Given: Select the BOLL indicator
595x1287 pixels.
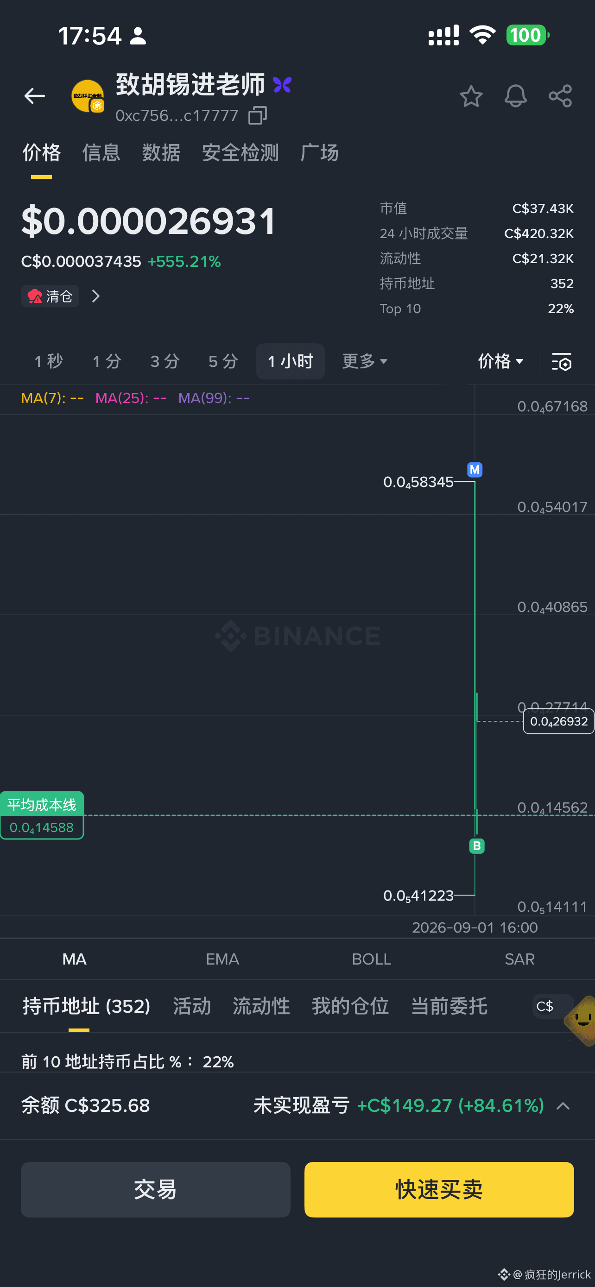Looking at the screenshot, I should tap(371, 959).
